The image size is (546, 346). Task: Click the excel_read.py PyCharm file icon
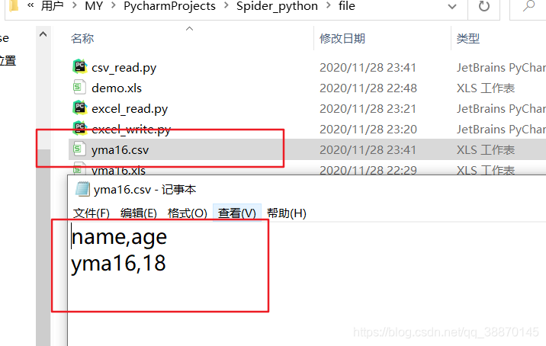click(80, 108)
